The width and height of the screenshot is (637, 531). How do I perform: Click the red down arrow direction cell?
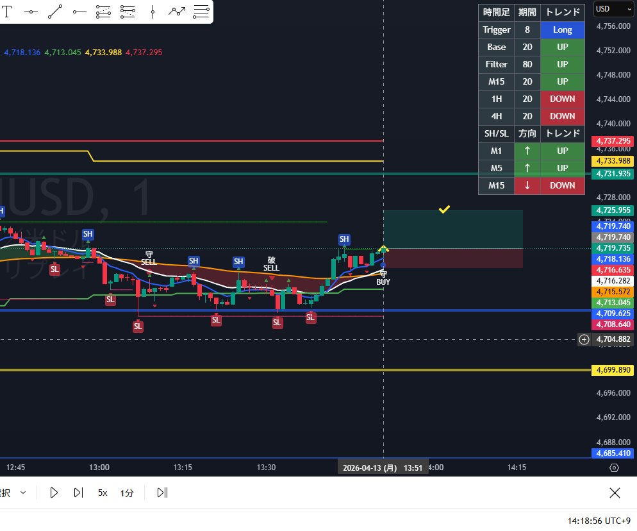[x=527, y=185]
